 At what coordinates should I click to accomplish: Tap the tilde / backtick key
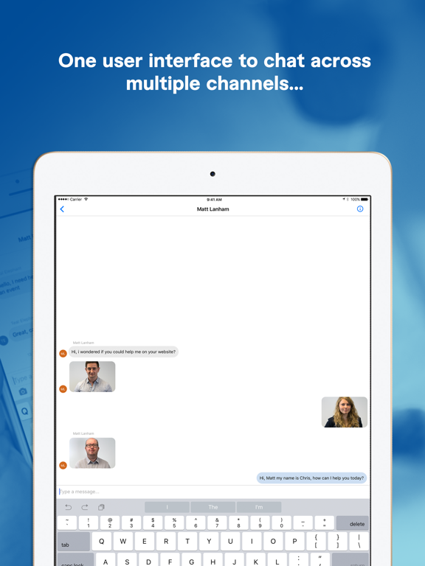pyautogui.click(x=67, y=523)
